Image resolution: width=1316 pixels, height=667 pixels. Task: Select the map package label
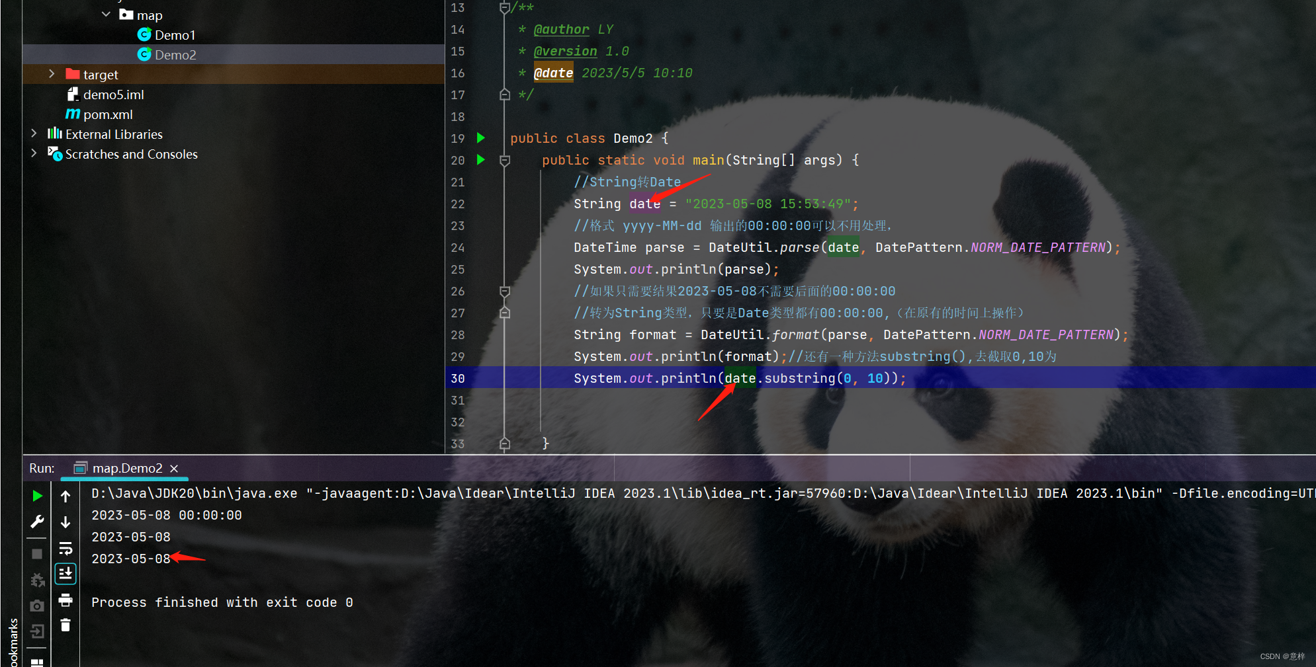150,15
